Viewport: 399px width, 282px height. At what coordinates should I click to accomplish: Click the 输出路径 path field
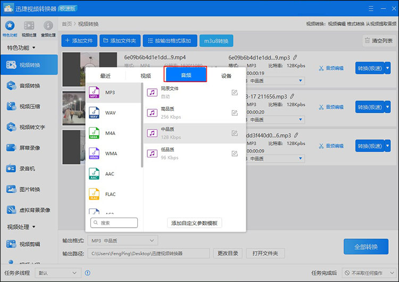148,253
